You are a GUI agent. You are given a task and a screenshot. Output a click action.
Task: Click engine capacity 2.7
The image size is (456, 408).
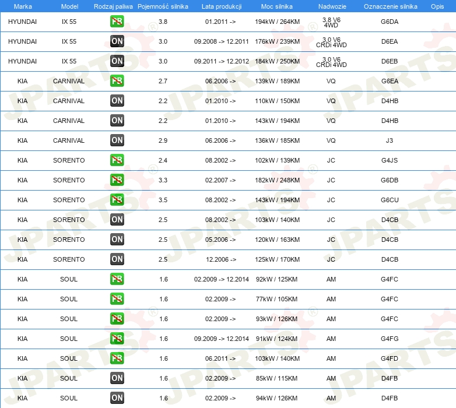163,81
